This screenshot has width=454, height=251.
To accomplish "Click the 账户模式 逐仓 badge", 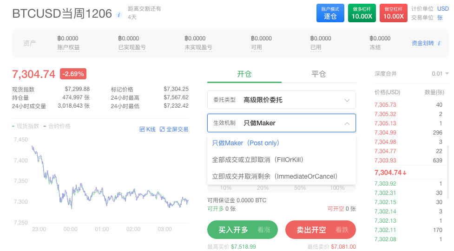I will pos(330,13).
